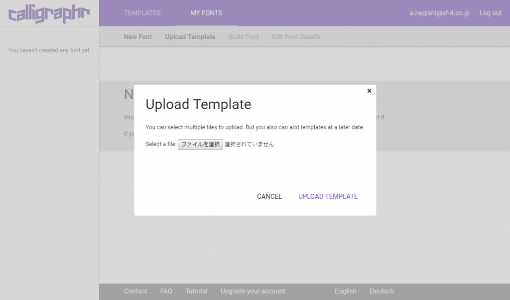Open the Contact page

pos(135,291)
